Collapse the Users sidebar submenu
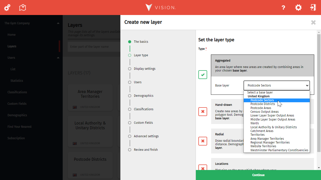The height and width of the screenshot is (180, 321). pos(58,58)
